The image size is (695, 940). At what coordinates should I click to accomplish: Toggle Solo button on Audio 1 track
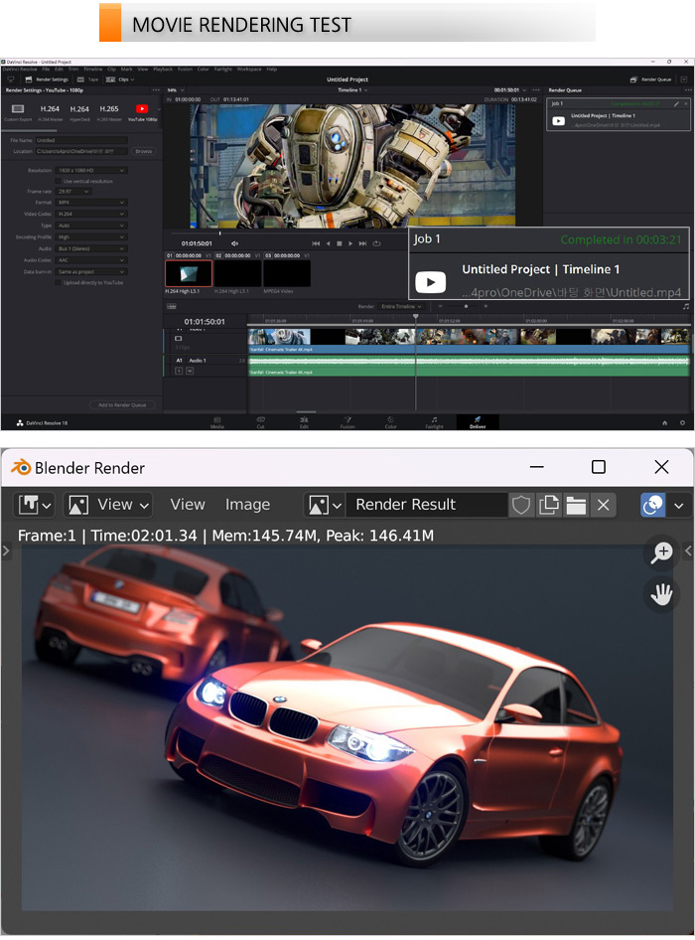179,371
